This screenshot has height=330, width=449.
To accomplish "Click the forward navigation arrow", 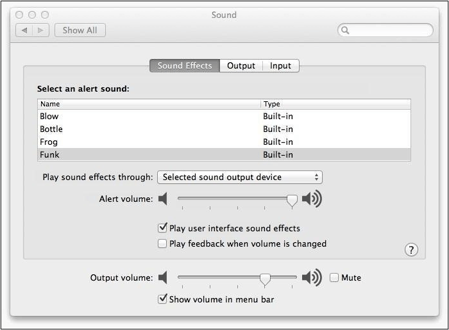I will [x=40, y=30].
